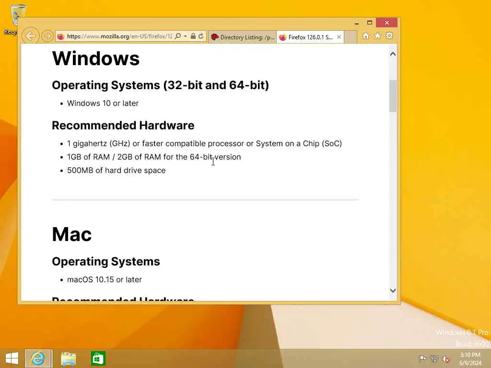Click the Internet Explorer taskbar icon
Image resolution: width=491 pixels, height=368 pixels.
coord(38,358)
